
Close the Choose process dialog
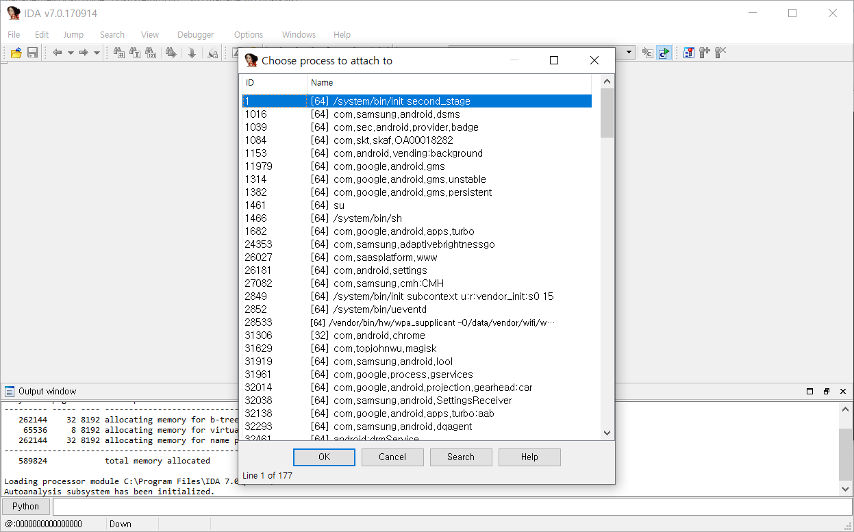pyautogui.click(x=594, y=60)
